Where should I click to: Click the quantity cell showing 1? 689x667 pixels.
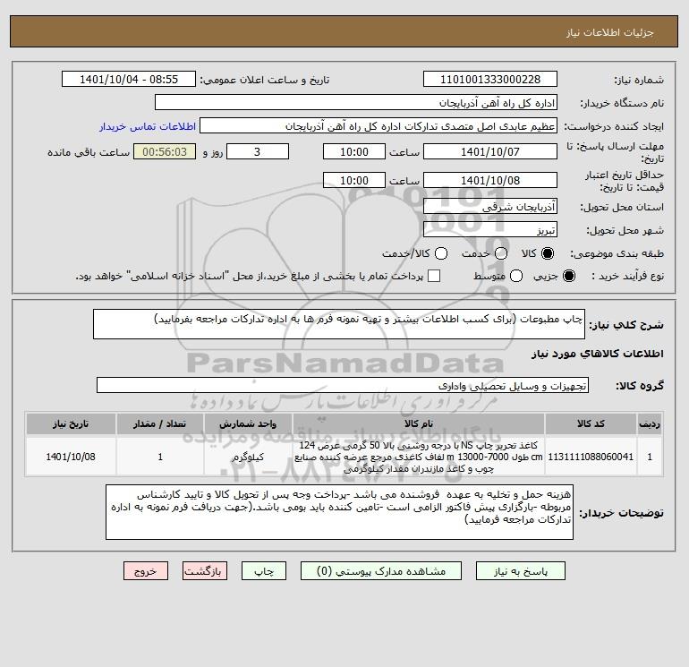160,457
